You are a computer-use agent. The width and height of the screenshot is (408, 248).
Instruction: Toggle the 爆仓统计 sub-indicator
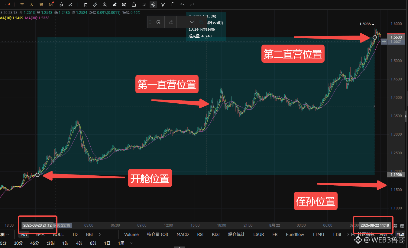(x=236, y=234)
